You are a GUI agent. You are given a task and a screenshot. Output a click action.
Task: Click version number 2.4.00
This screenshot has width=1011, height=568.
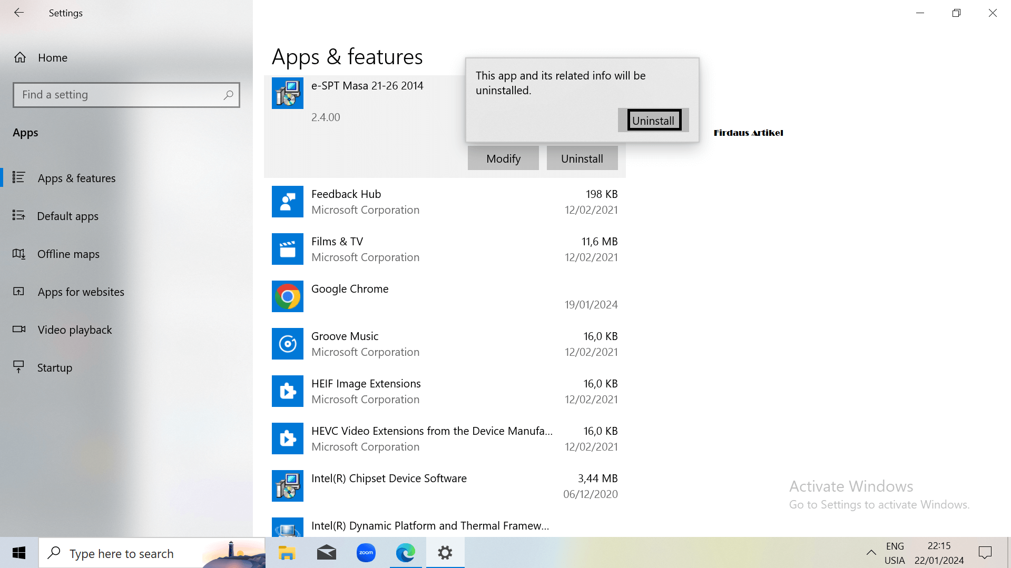[x=326, y=117]
